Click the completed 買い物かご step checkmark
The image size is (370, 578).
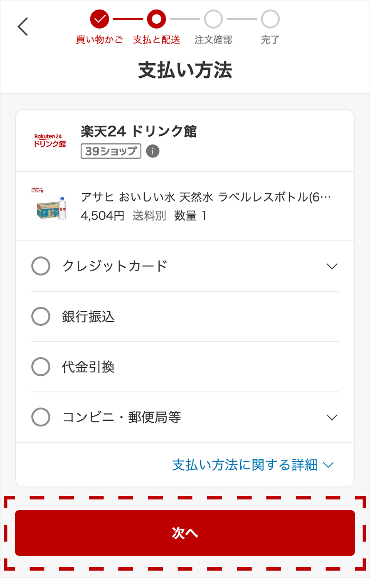pyautogui.click(x=100, y=19)
